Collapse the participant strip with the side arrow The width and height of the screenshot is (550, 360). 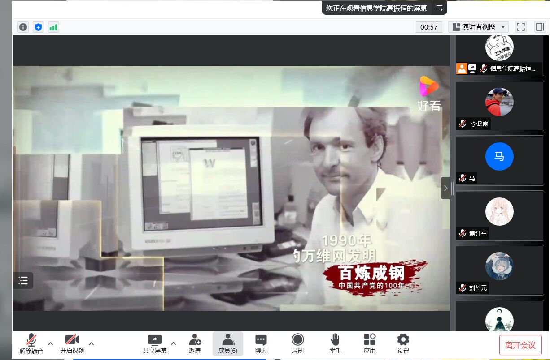(446, 188)
